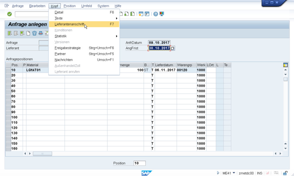This screenshot has width=294, height=176.
Task: Click the green Enter checkmark icon
Action: (9, 14)
